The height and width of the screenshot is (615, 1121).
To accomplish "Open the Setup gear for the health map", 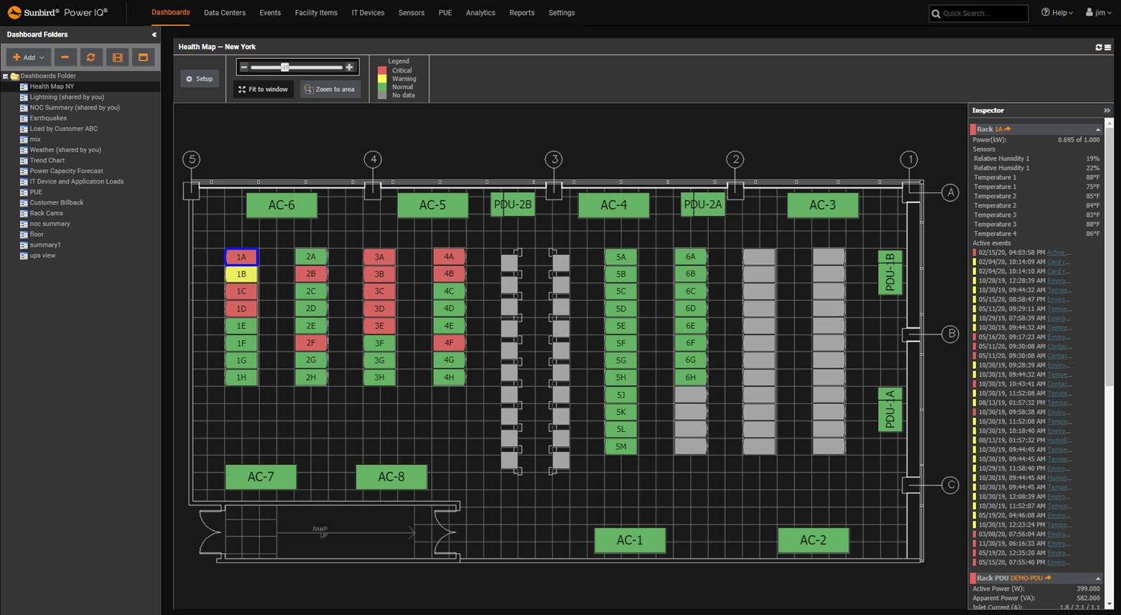I will [199, 79].
